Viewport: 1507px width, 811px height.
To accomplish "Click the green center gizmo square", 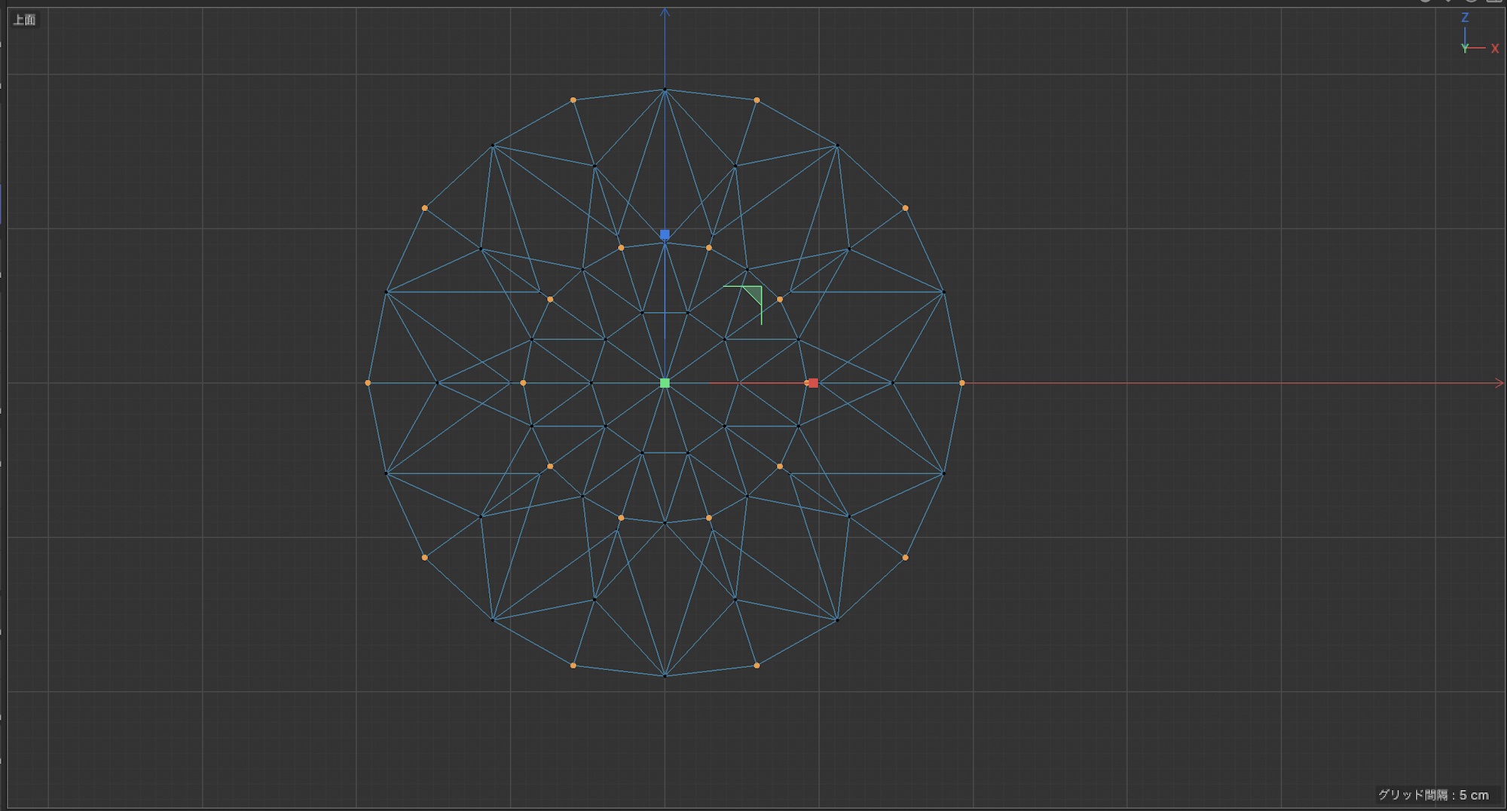I will click(x=665, y=383).
